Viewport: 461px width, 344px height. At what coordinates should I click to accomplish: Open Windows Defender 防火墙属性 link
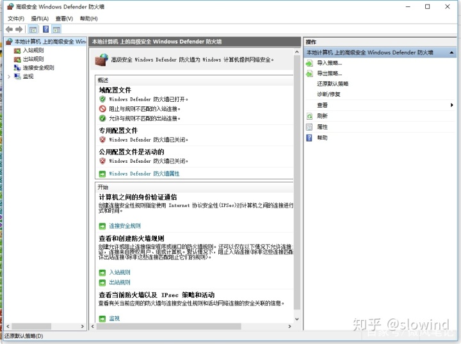coord(144,174)
